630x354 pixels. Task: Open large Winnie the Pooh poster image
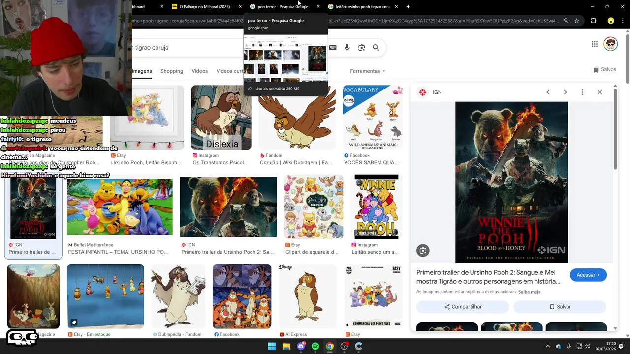pos(512,182)
